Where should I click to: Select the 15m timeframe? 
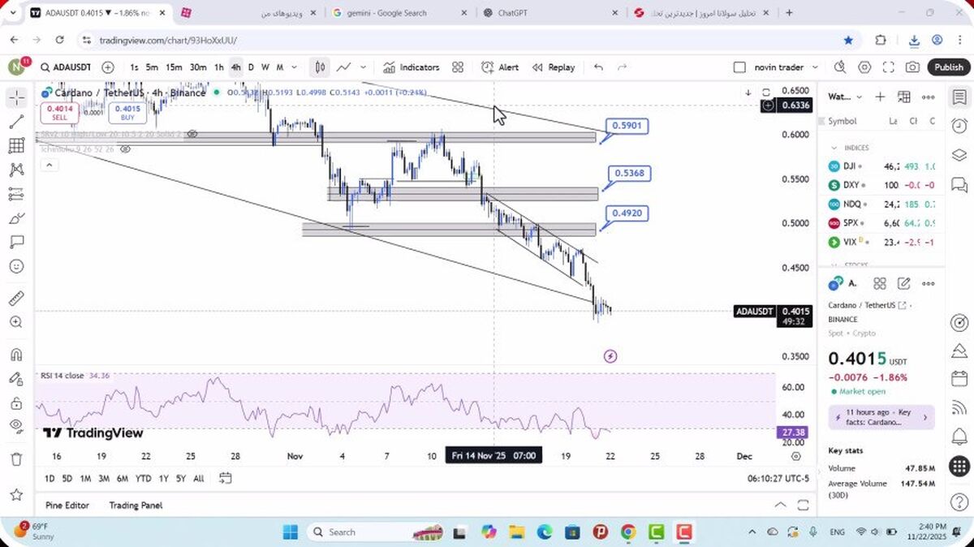pyautogui.click(x=174, y=67)
